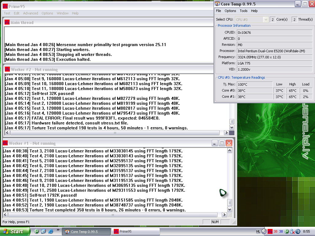Click Worker #1 horizontal scrollbar thumb
This screenshot has width=315, height=236.
coord(113,215)
